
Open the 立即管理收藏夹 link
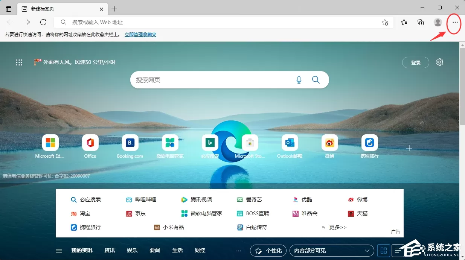pos(140,35)
